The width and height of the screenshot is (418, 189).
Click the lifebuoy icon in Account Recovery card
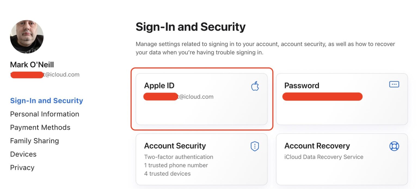coord(394,146)
